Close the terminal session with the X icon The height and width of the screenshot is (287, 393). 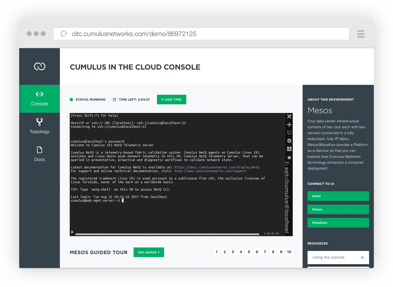[x=289, y=116]
